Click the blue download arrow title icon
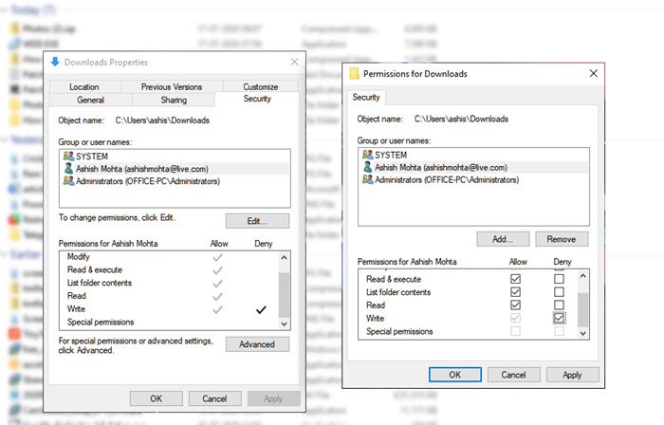Screen dimensions: 664x425 tap(54, 63)
